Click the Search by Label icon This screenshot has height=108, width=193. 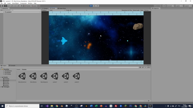(x=143, y=67)
